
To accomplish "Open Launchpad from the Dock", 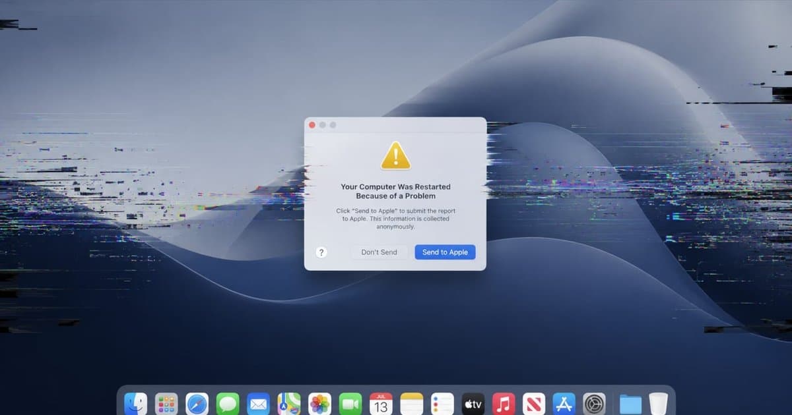I will (x=166, y=404).
